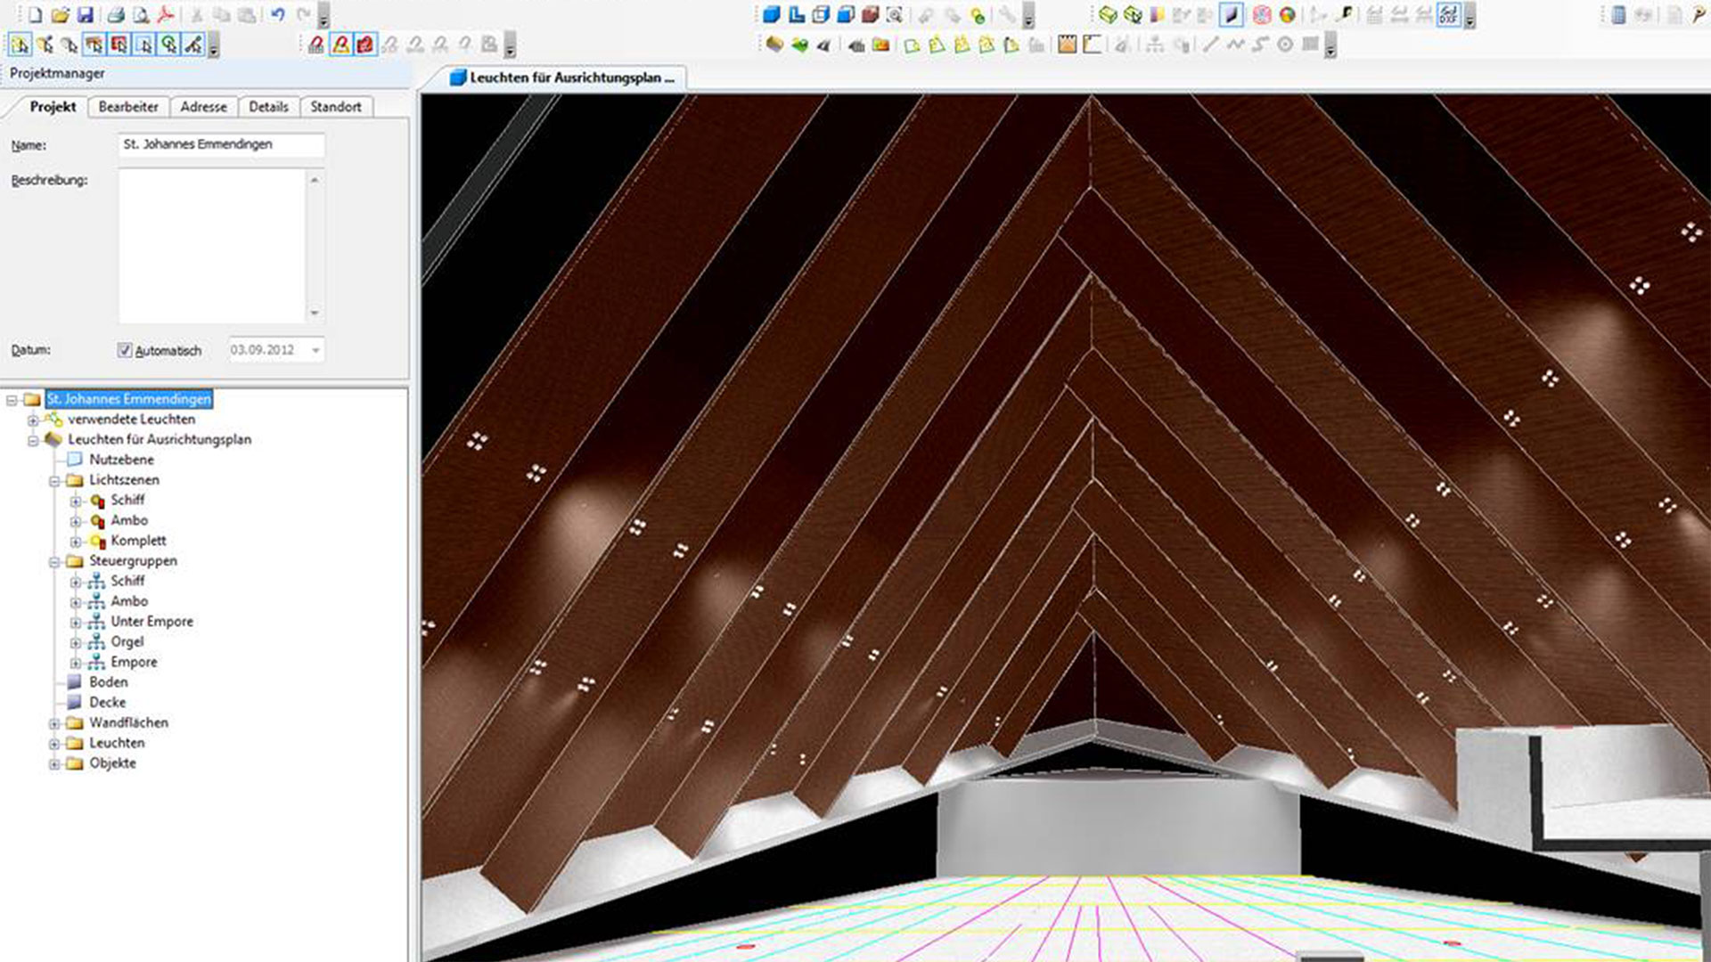Click the Print icon
Screen dimensions: 1711x962
tap(116, 15)
